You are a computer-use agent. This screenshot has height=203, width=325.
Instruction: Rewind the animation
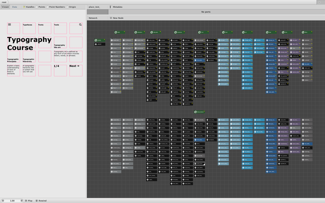pos(41,201)
